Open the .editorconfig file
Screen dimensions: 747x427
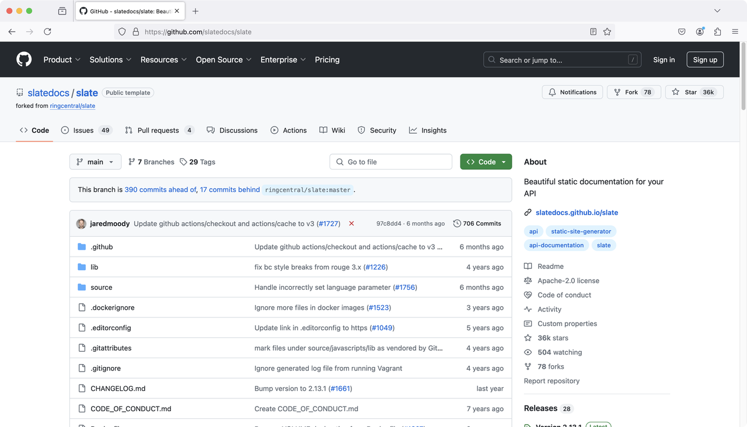pyautogui.click(x=110, y=328)
